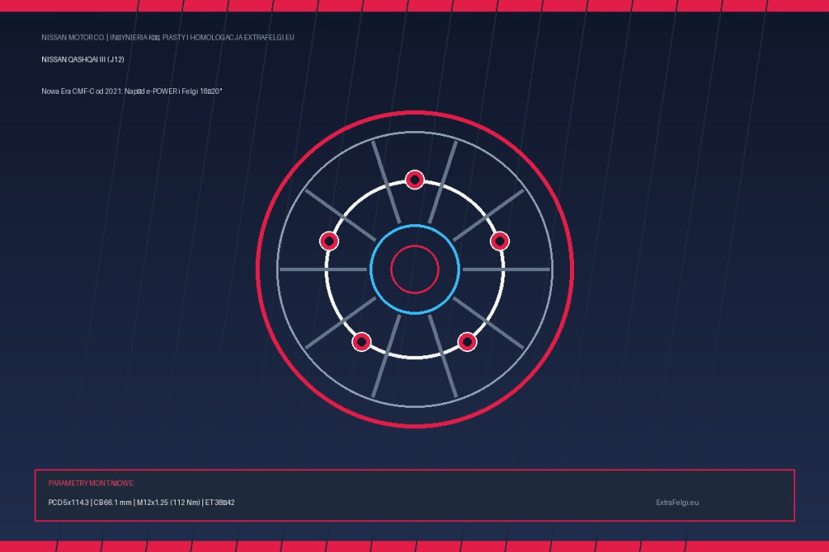
Task: Select the upper-right red bolt hole marker
Action: pyautogui.click(x=500, y=241)
